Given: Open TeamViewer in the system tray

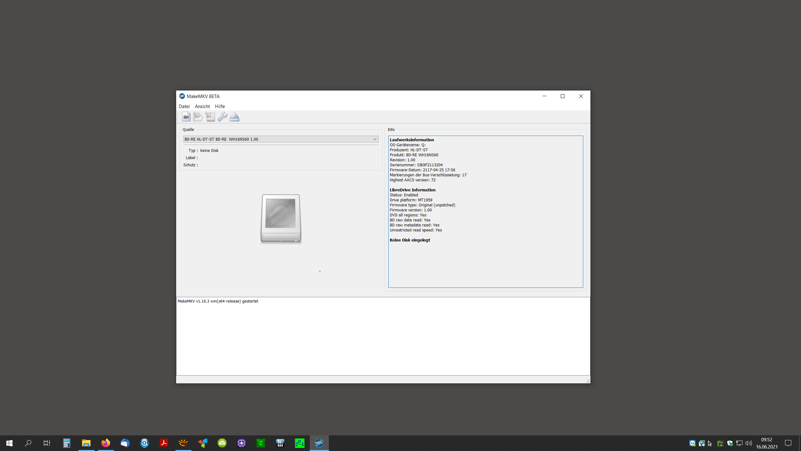Looking at the screenshot, I should tap(692, 443).
